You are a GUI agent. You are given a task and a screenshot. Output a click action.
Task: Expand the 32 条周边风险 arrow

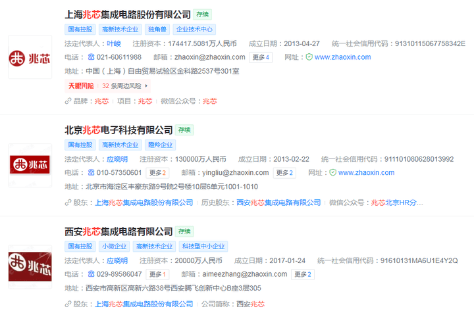[x=146, y=85]
